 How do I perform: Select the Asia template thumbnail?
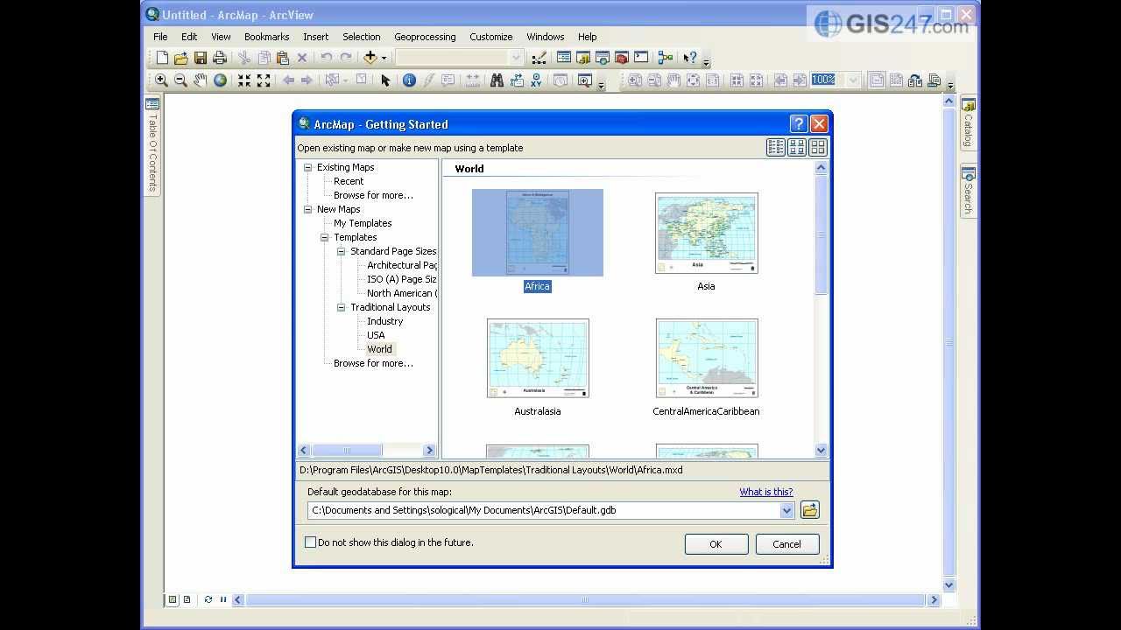[706, 233]
